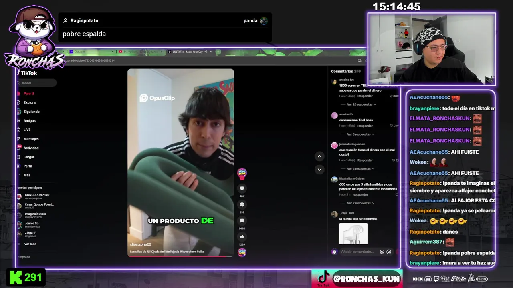Screen dimensions: 513x288
Task: Go to next video with down arrow
Action: click(319, 170)
